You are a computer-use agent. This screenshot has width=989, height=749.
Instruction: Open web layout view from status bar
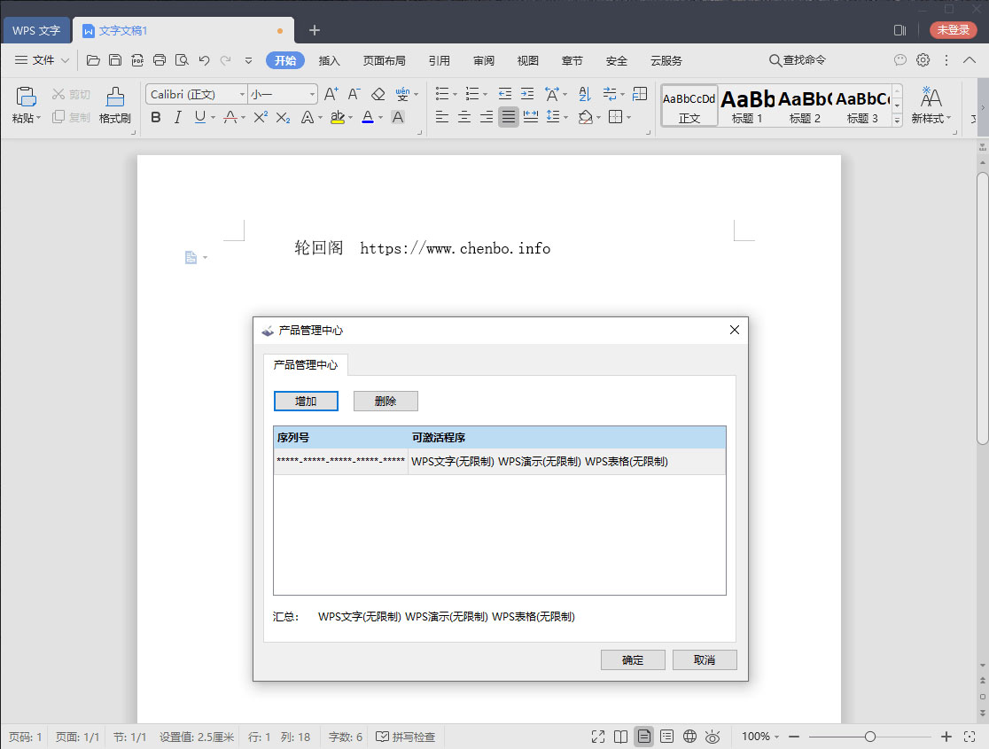[689, 737]
